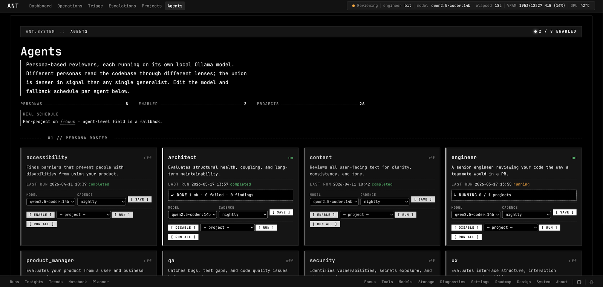Click the "2 / 8 ENABLED" indicator
603x287 pixels.
pos(555,32)
